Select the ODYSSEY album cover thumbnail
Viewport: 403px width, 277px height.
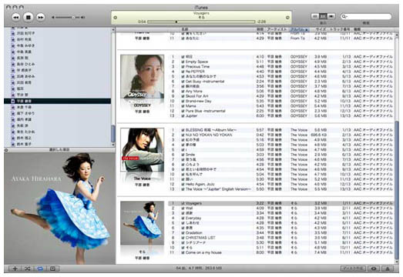point(142,76)
